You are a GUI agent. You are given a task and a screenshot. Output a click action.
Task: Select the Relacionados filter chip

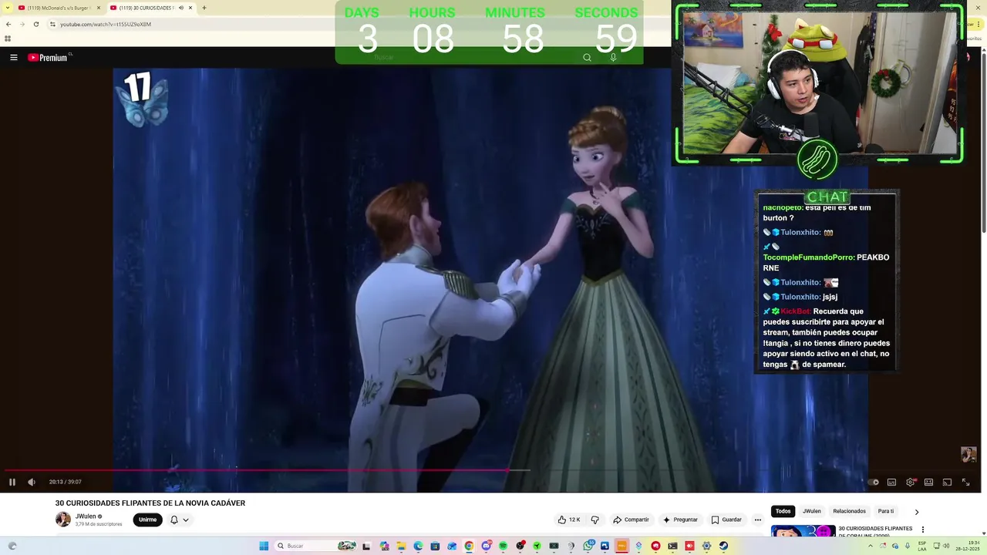[x=849, y=511]
